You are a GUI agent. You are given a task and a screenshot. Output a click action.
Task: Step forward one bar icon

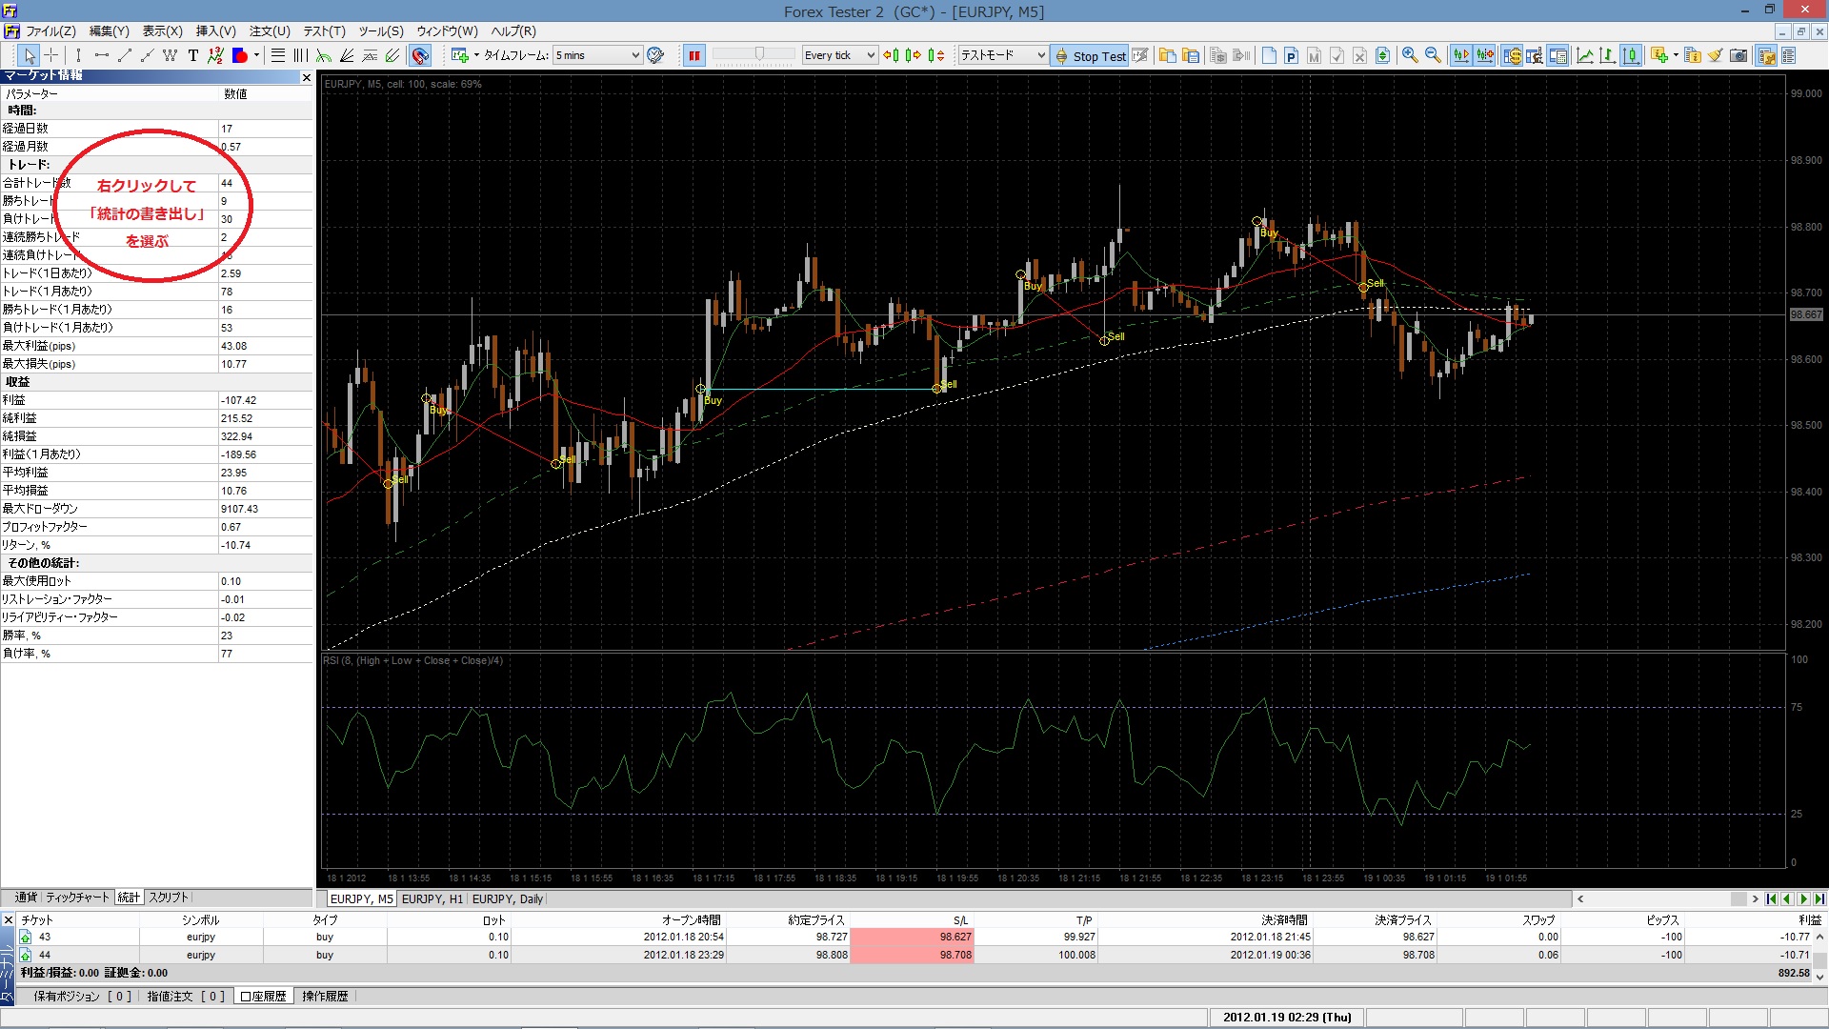pos(914,55)
